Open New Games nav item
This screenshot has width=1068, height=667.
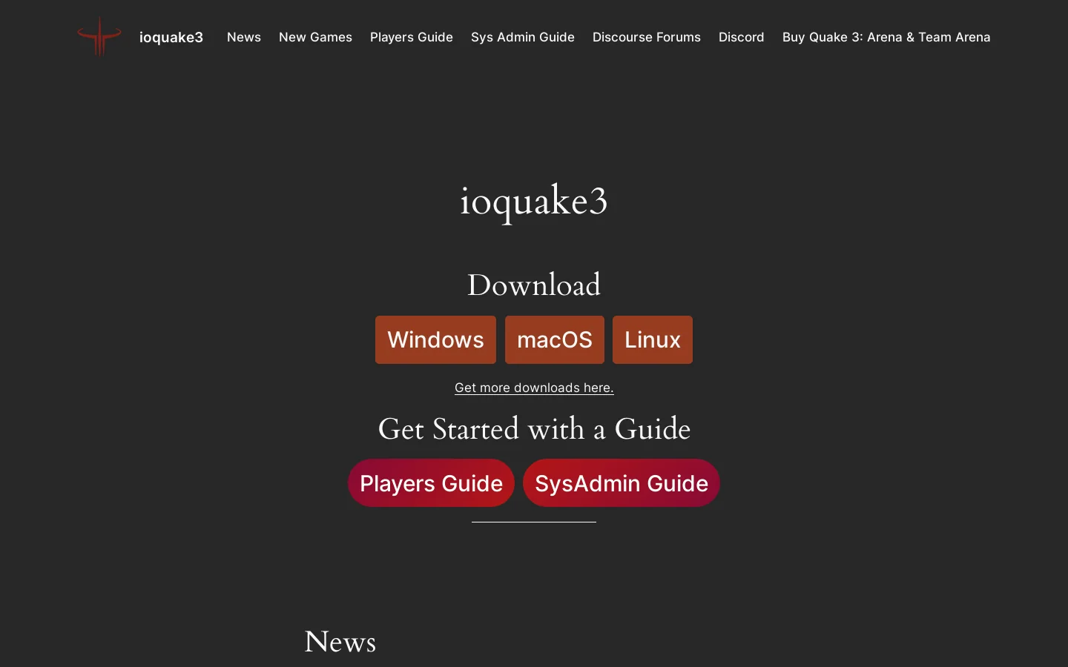pos(315,37)
